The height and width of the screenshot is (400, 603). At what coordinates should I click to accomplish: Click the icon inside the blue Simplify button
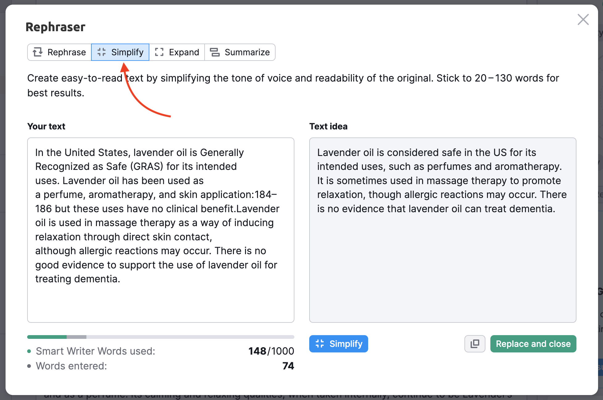point(320,344)
